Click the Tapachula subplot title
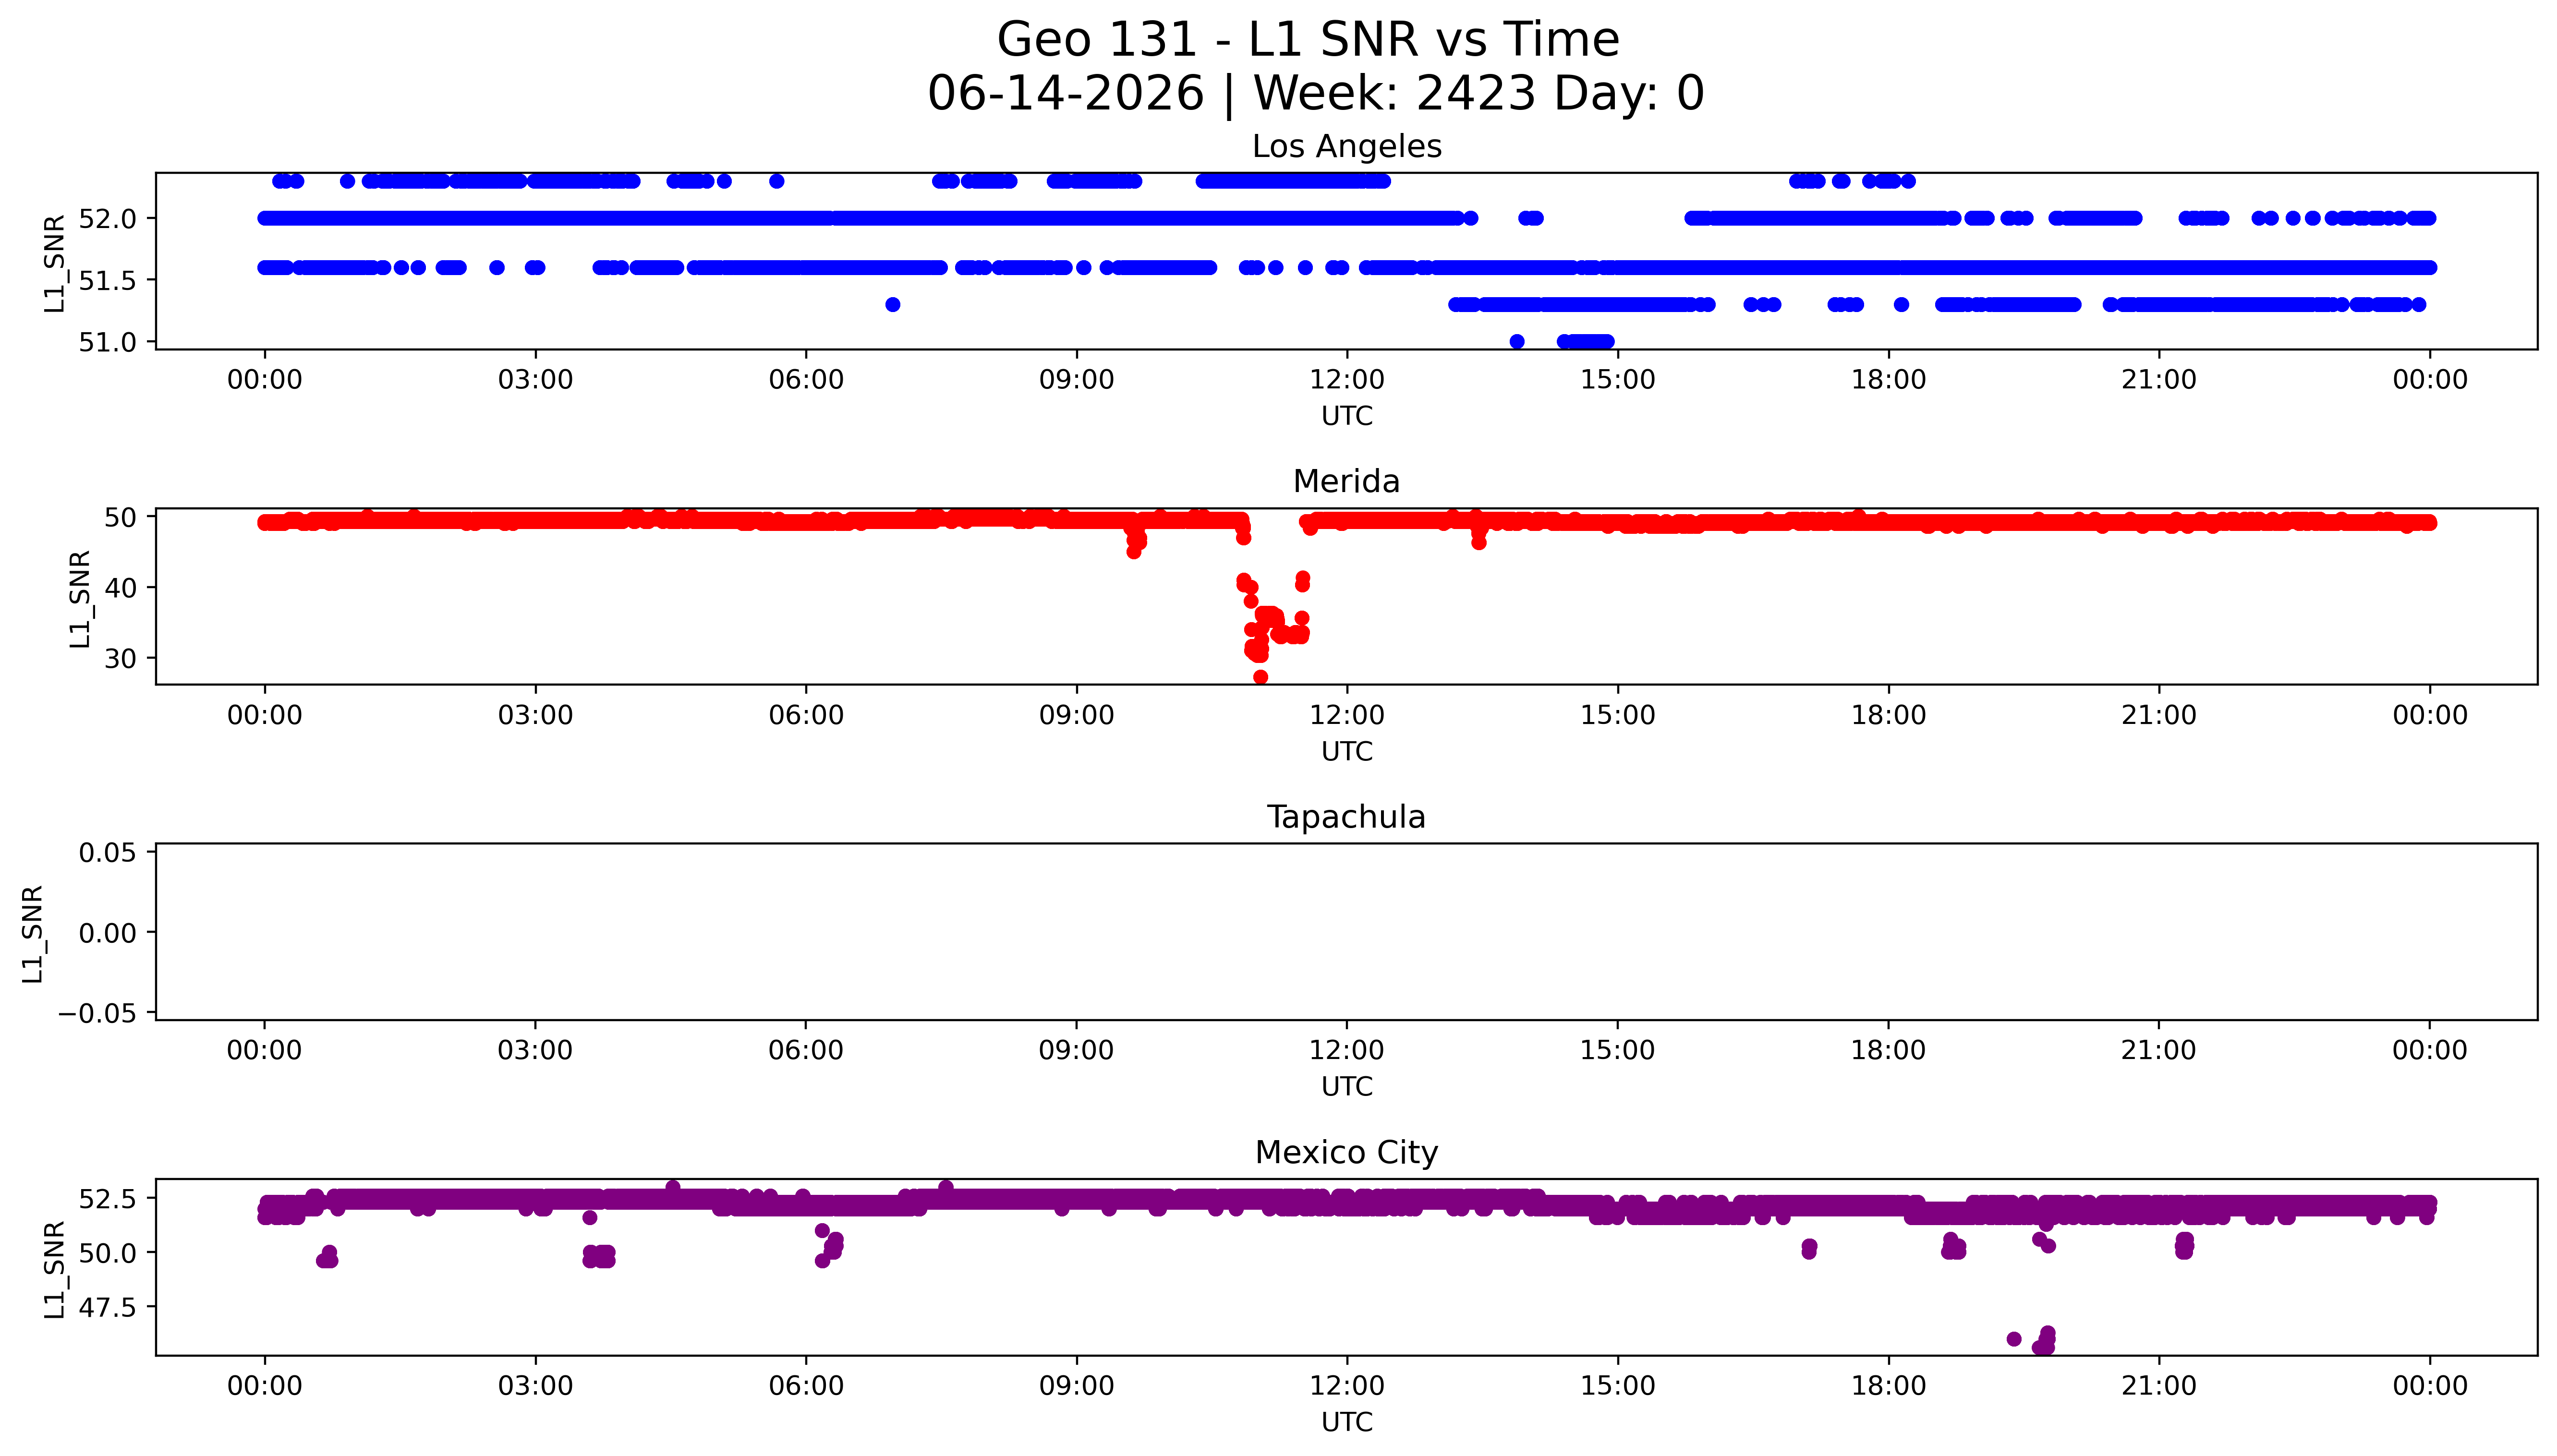Viewport: 2557px width, 1456px height. coord(1346,817)
